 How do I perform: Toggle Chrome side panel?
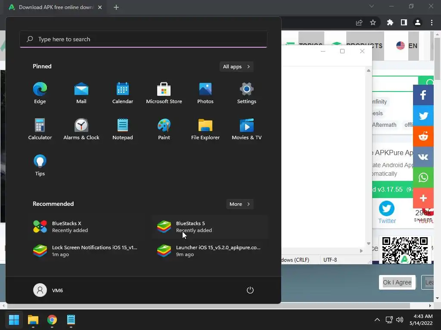(404, 22)
